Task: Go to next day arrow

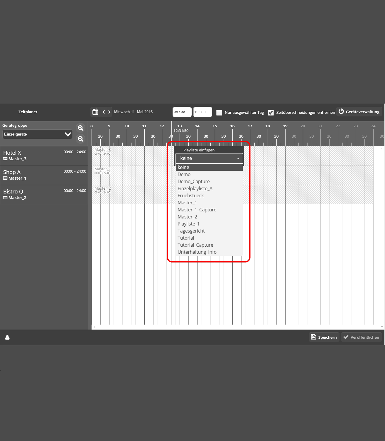Action: click(x=109, y=112)
